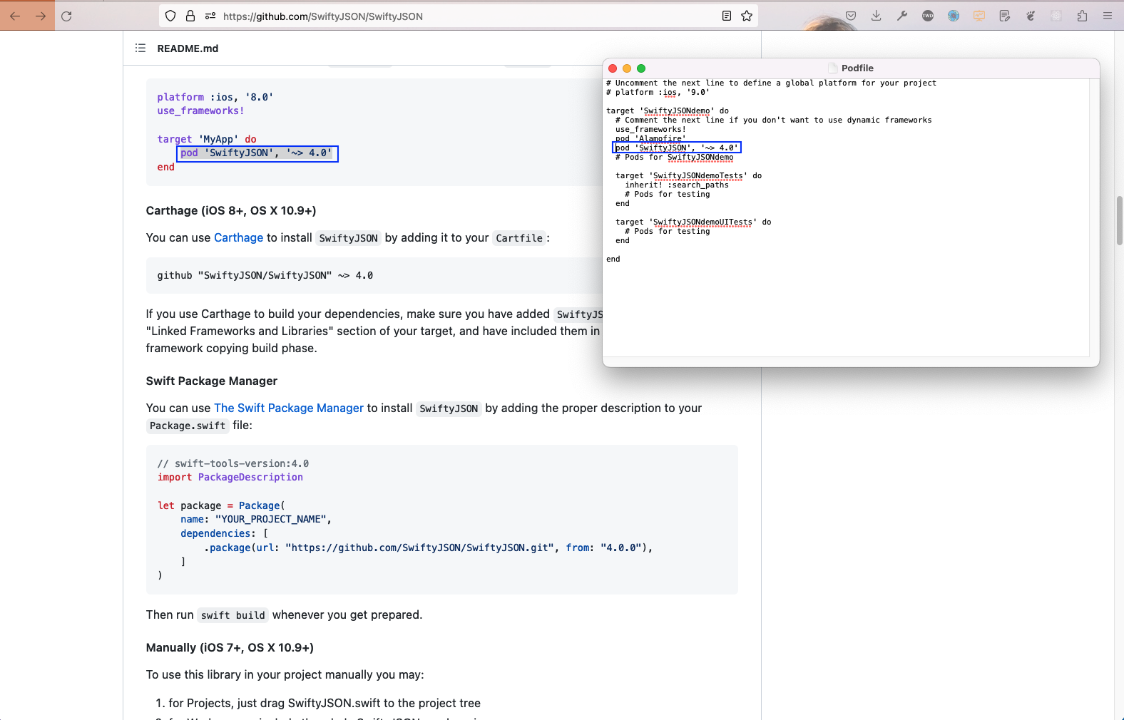
Task: Click pod 'SwiftyJSON' line in Podfile window
Action: click(677, 148)
